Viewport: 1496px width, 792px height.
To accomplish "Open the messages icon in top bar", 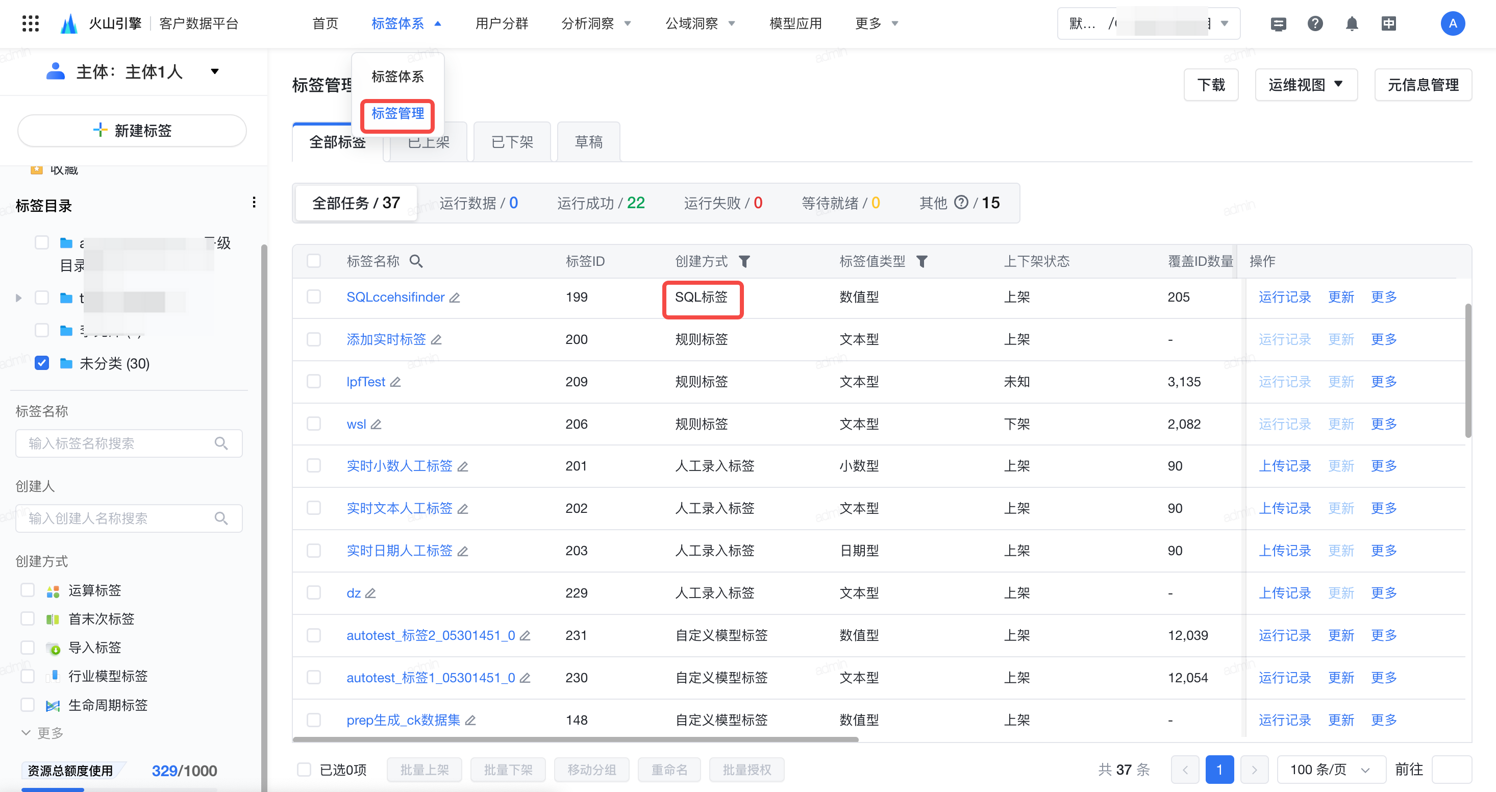I will (x=1278, y=24).
